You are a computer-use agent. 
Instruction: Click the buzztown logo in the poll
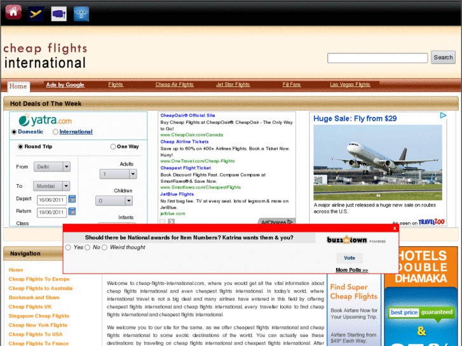pyautogui.click(x=347, y=240)
